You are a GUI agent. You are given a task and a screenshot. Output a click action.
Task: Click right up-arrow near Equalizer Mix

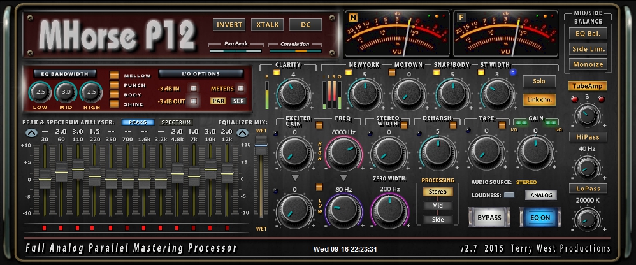[x=243, y=133]
